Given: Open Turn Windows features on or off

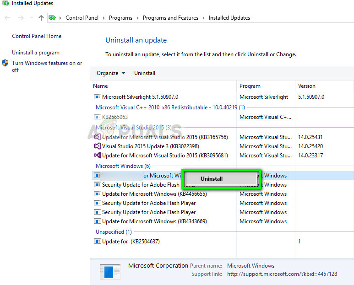Looking at the screenshot, I should [x=47, y=66].
